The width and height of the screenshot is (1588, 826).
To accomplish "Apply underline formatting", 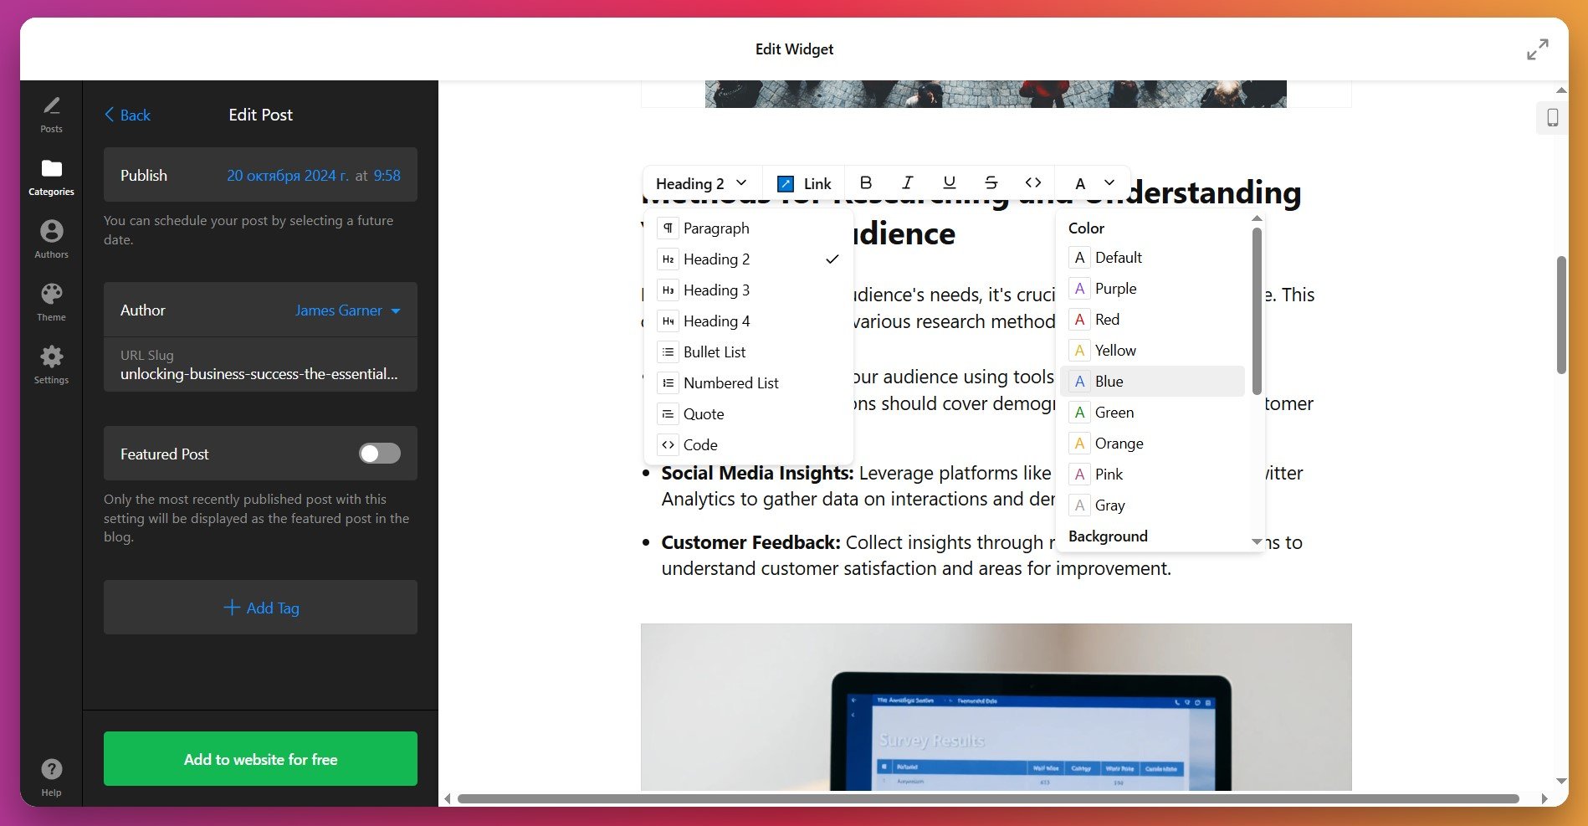I will [950, 182].
